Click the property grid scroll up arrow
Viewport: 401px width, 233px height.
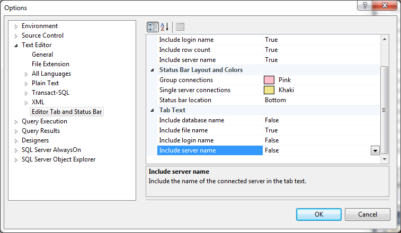pos(385,39)
